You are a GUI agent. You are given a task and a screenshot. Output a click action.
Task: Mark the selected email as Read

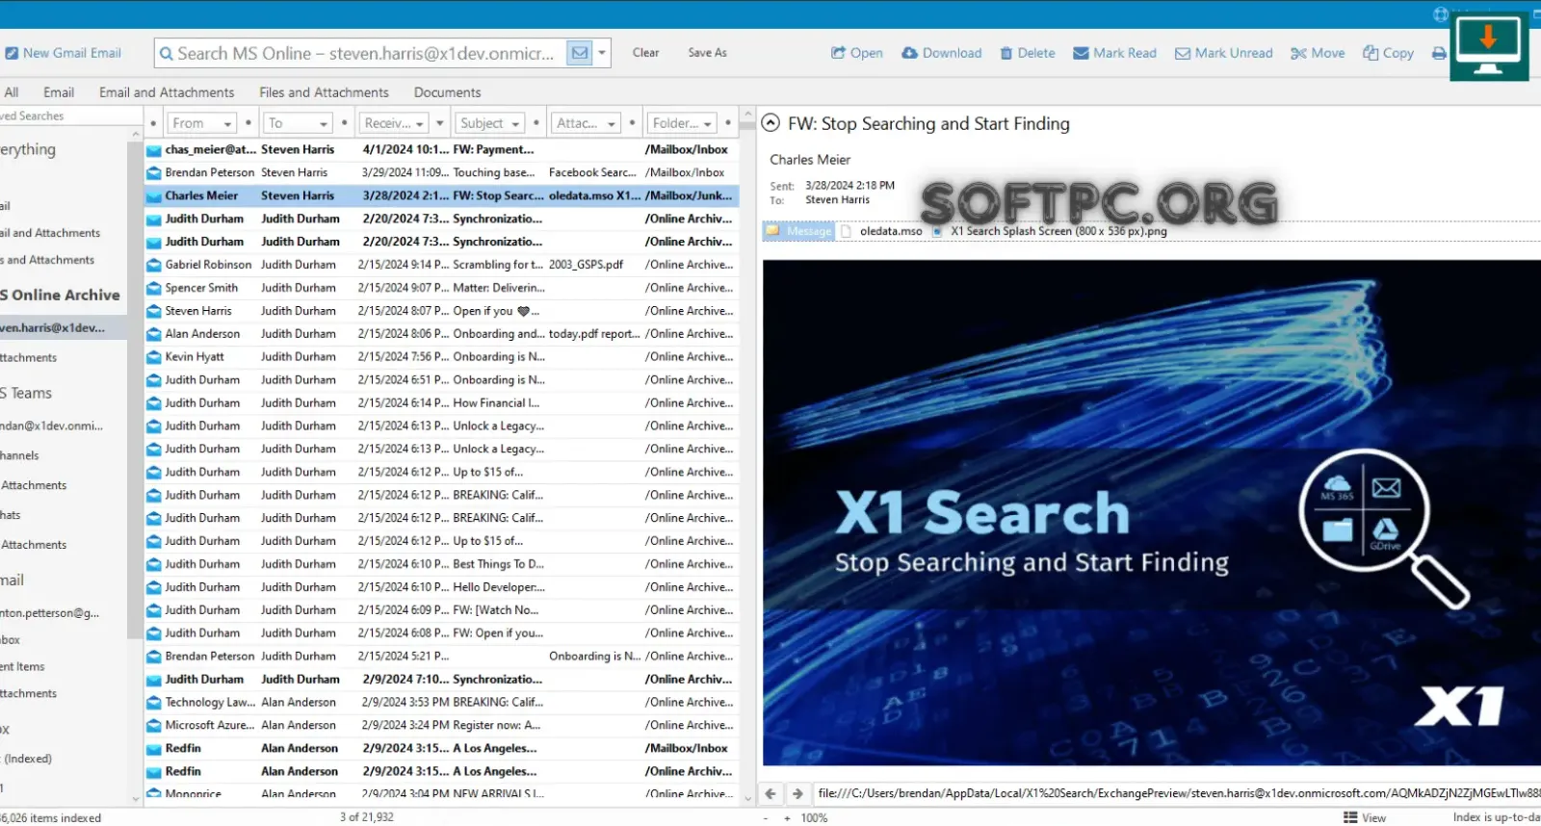tap(1115, 53)
